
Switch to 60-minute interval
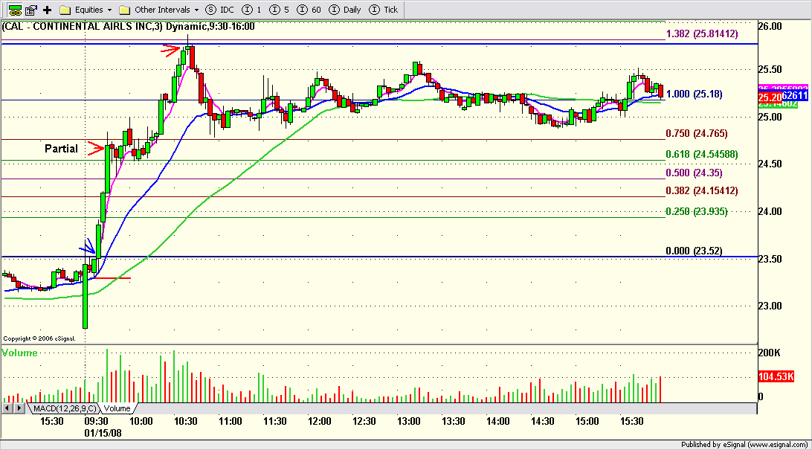[309, 10]
